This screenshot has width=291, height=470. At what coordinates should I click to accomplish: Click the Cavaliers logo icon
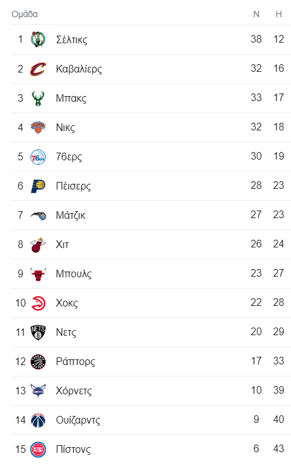38,69
